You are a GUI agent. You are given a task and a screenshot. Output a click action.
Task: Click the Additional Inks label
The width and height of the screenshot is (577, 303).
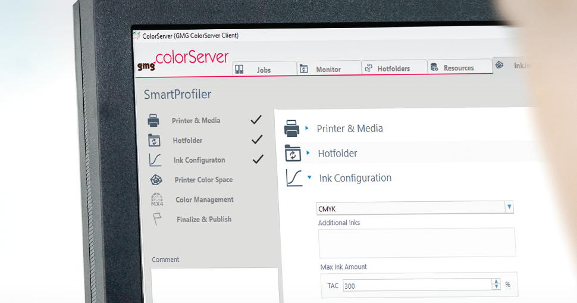pyautogui.click(x=339, y=223)
